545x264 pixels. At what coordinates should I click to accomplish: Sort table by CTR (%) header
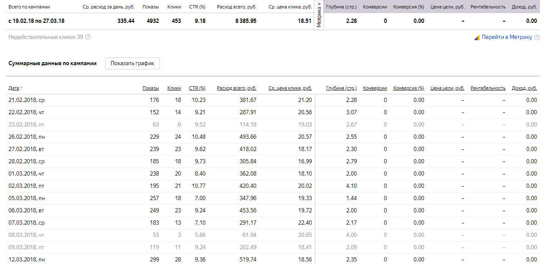(x=197, y=88)
